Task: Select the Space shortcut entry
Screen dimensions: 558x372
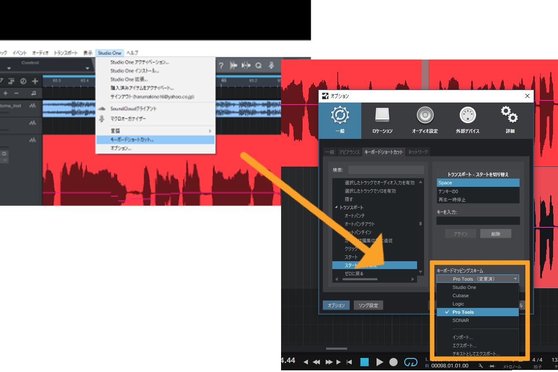Action: [478, 183]
